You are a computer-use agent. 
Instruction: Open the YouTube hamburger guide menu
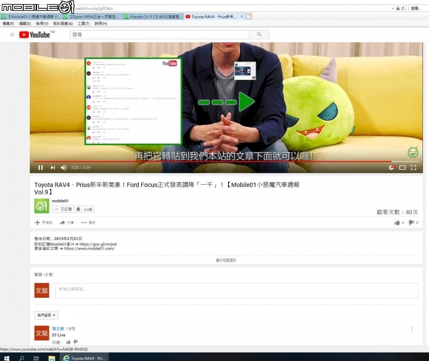(x=12, y=35)
